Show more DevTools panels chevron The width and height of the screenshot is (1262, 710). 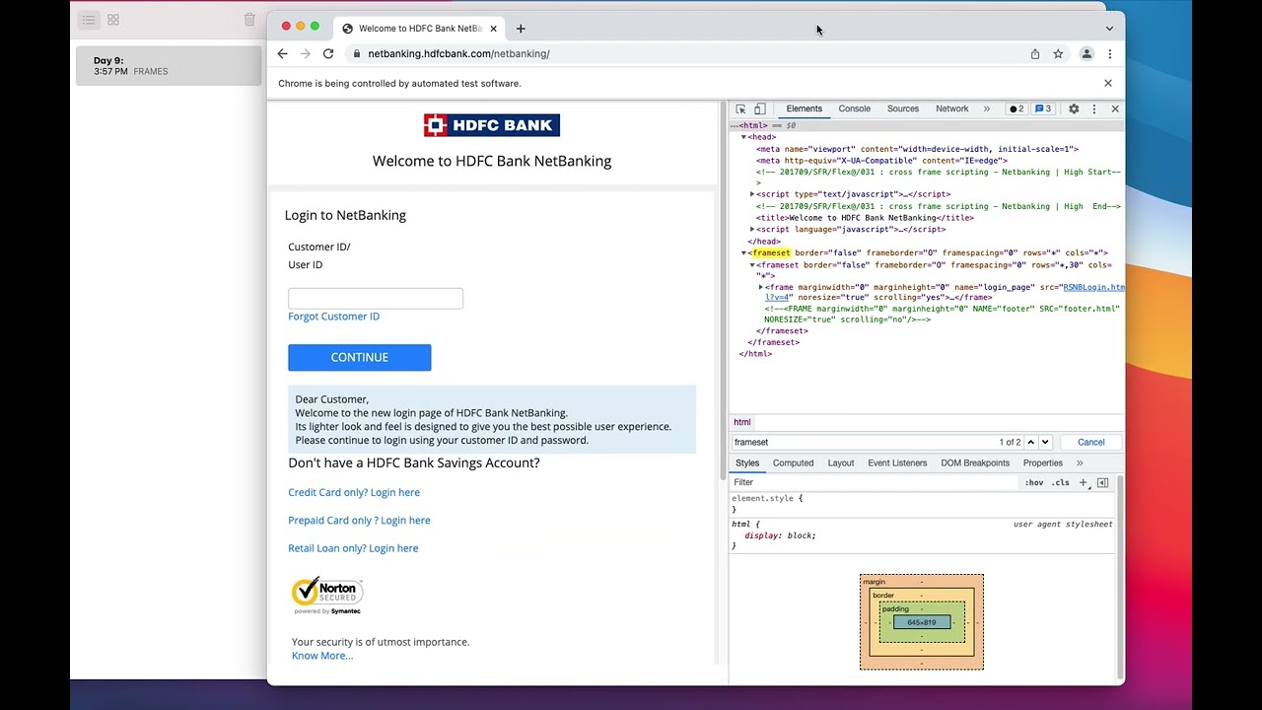click(x=986, y=109)
